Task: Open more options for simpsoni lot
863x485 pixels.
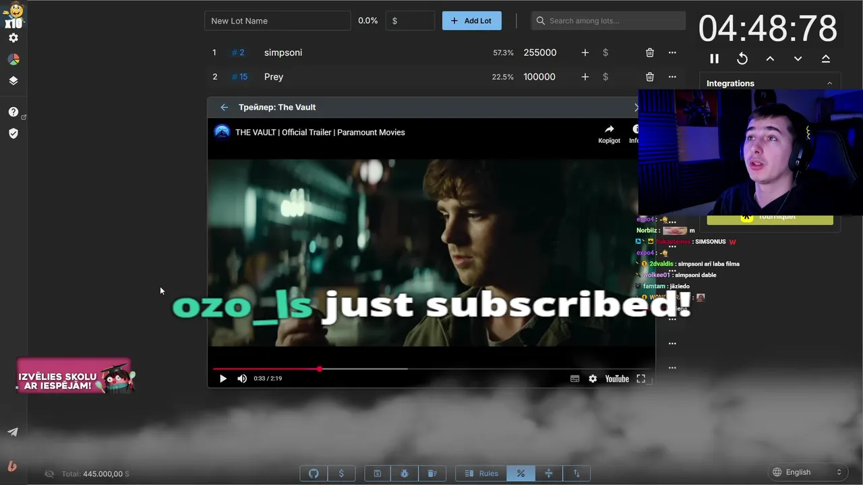Action: (x=672, y=53)
